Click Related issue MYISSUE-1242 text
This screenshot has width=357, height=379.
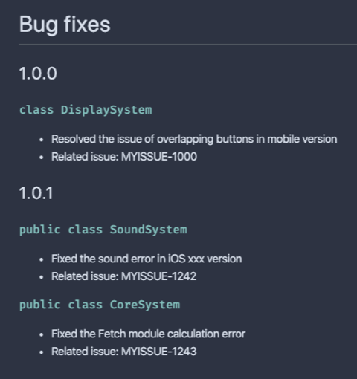124,276
